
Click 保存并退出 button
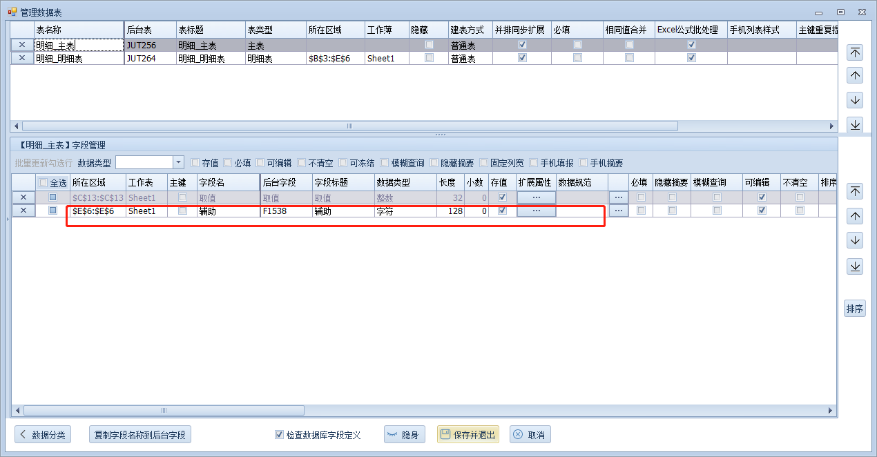[x=468, y=435]
